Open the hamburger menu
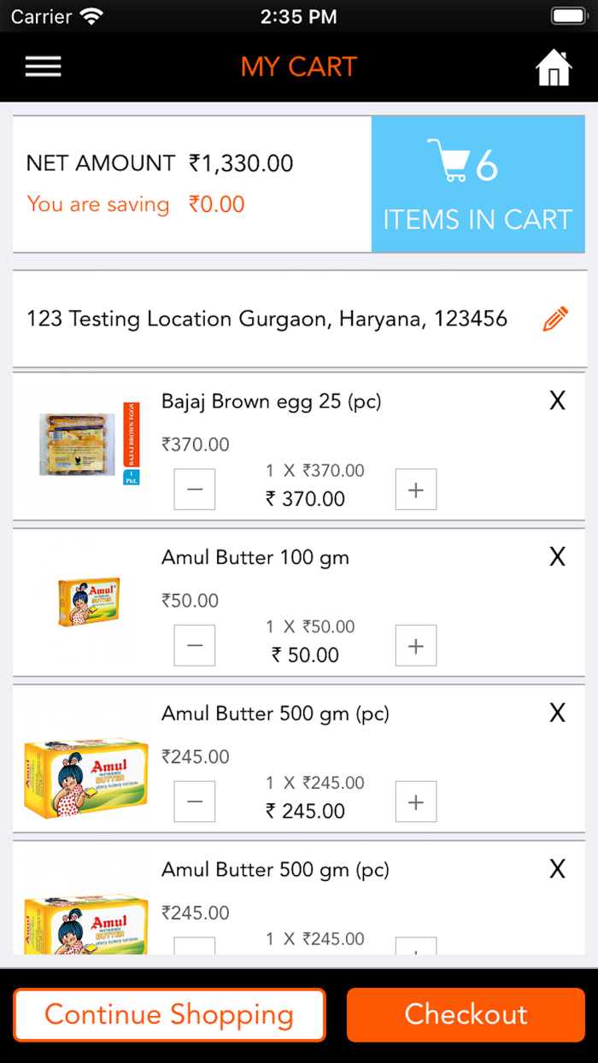598x1063 pixels. coord(43,67)
